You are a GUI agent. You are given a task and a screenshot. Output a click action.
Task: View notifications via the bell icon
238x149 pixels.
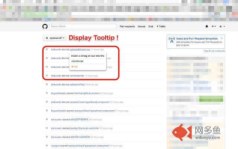pos(207,26)
